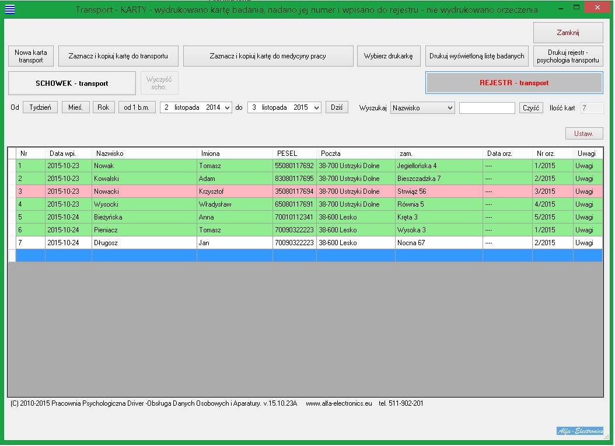Click the Imiona column header
This screenshot has width=615, height=446.
[x=235, y=154]
